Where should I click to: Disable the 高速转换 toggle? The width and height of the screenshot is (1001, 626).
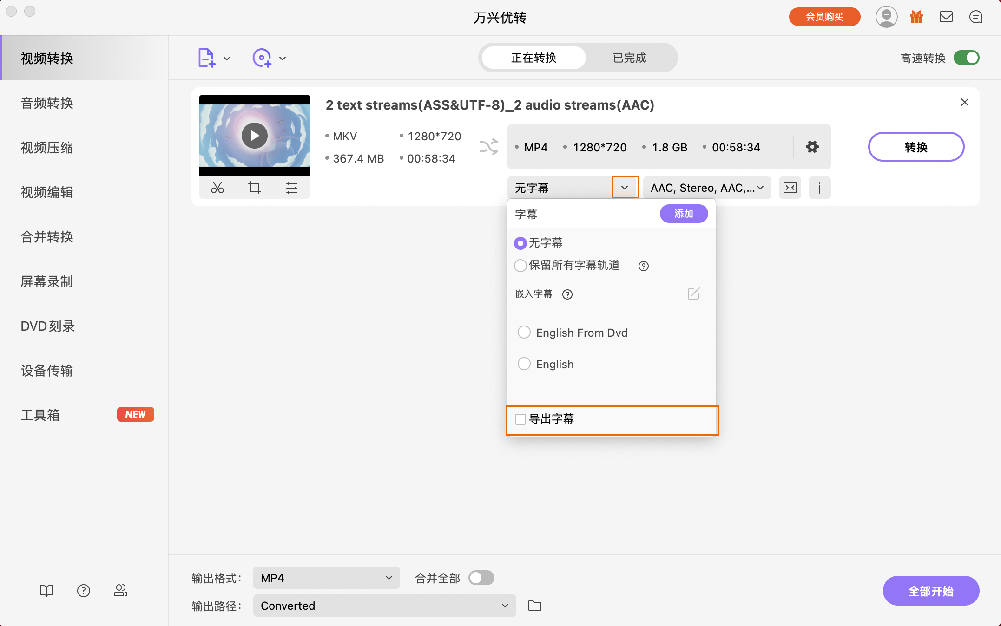point(966,58)
